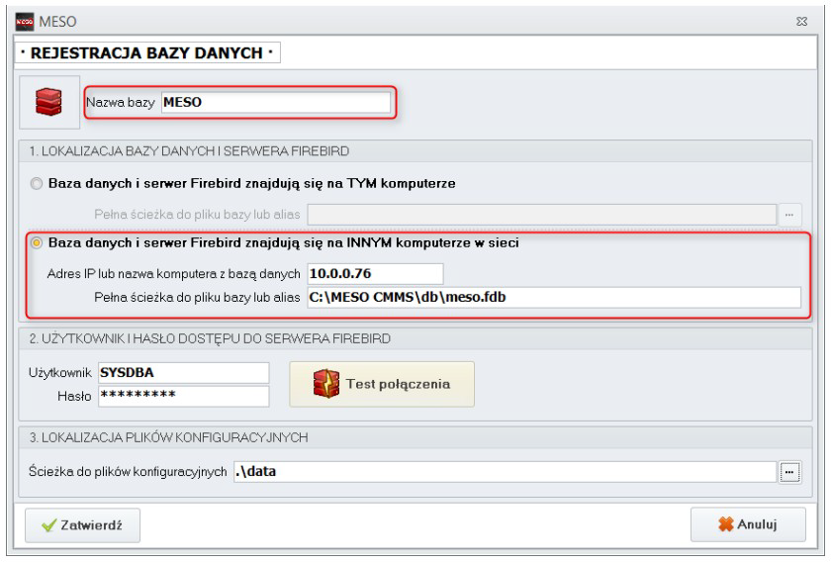This screenshot has width=831, height=563.
Task: Focus the Hasło password field
Action: tap(183, 396)
